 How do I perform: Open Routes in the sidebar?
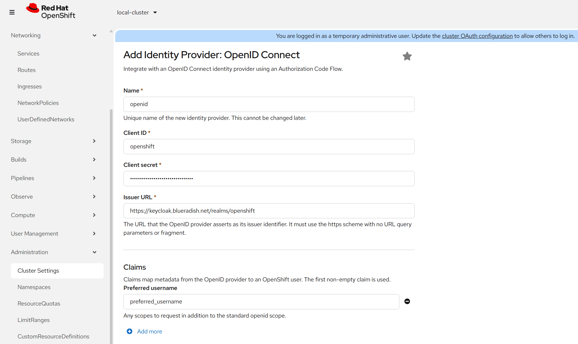point(26,70)
